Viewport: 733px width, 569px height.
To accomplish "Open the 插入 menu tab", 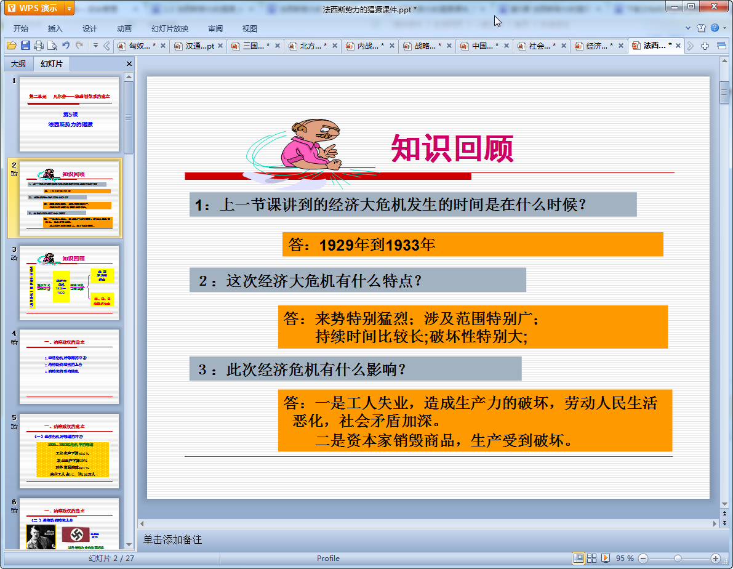I will [x=55, y=28].
